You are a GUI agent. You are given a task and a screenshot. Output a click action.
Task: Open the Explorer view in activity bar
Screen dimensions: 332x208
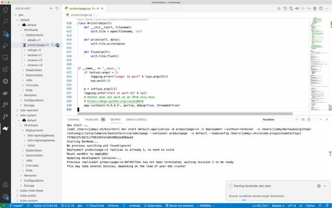5,10
